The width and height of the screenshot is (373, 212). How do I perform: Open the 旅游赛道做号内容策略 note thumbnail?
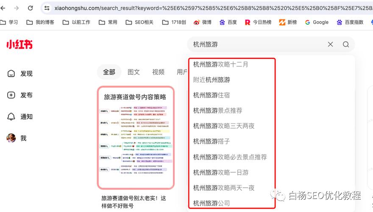[x=136, y=138]
